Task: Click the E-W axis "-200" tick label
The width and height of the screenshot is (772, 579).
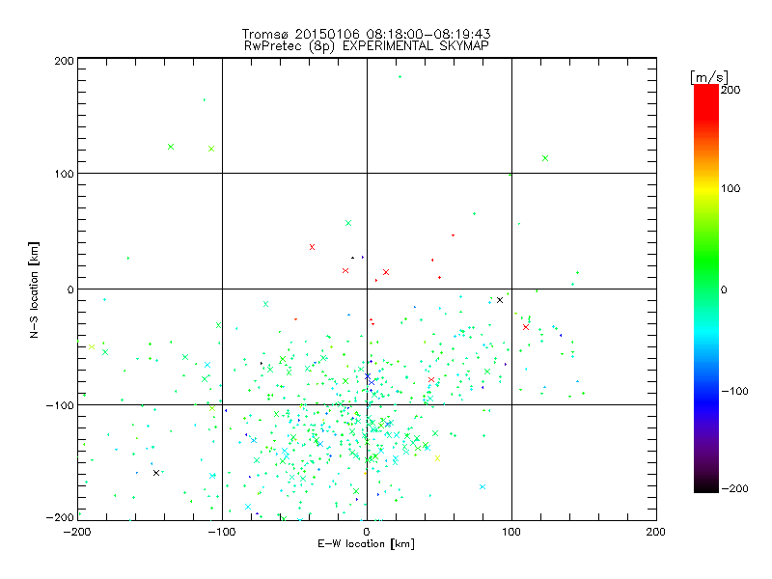Action: click(77, 532)
